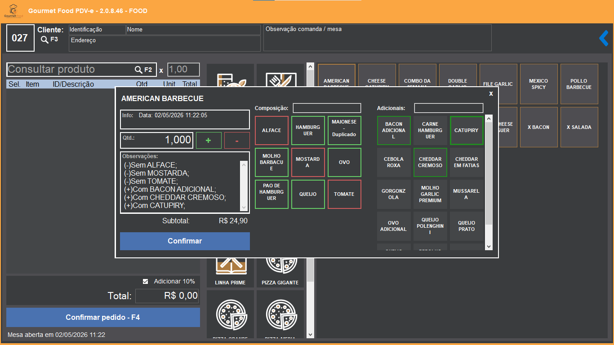Click the Adicionais filter field
The image size is (614, 345).
[449, 108]
